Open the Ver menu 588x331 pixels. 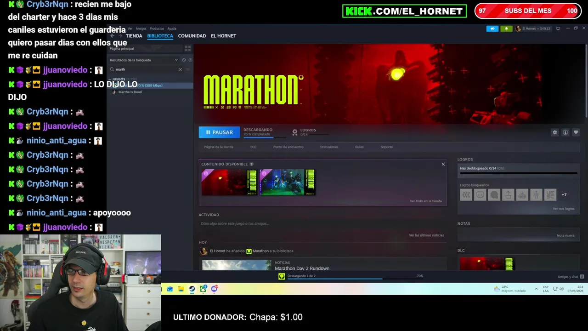point(130,29)
